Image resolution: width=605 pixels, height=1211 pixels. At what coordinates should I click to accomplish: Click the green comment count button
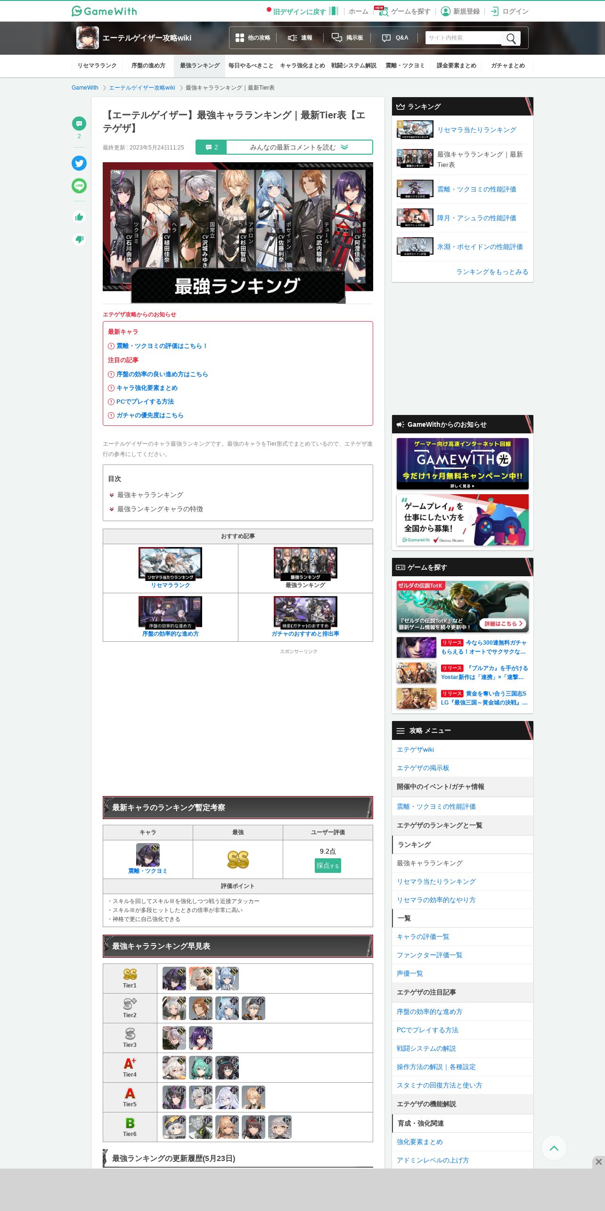211,147
